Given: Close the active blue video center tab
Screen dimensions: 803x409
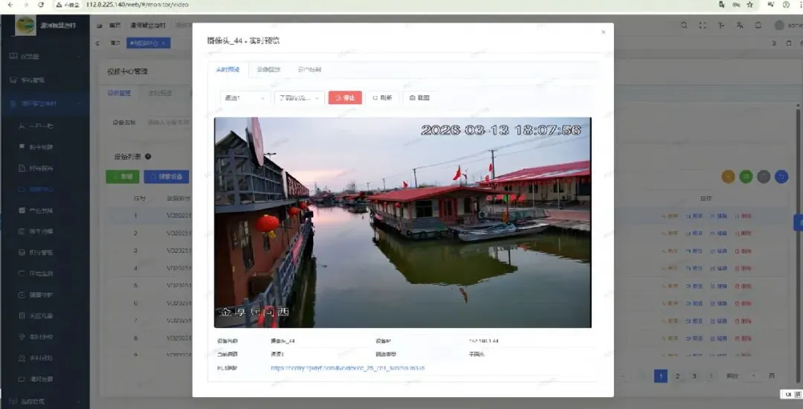Looking at the screenshot, I should [164, 44].
